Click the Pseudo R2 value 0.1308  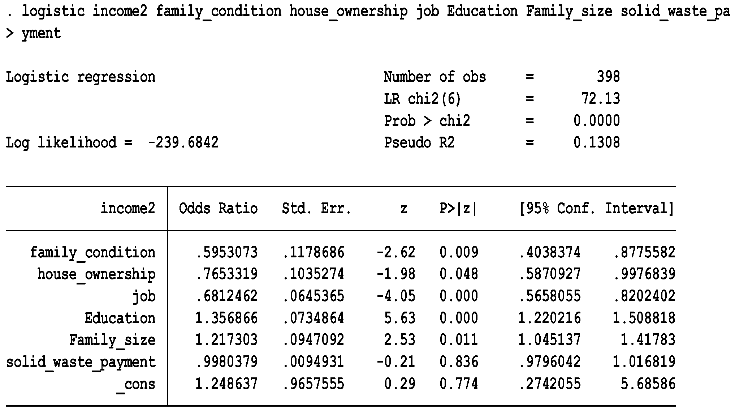597,143
